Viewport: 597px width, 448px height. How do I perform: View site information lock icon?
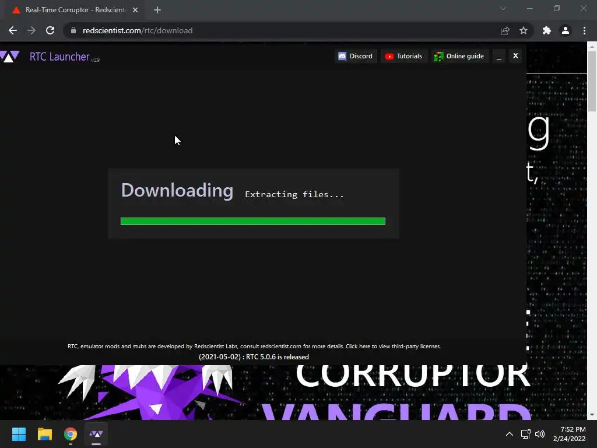point(73,30)
